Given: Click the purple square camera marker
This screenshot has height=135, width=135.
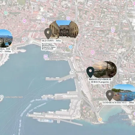Looking at the screenshot, I should [x=46, y=56].
